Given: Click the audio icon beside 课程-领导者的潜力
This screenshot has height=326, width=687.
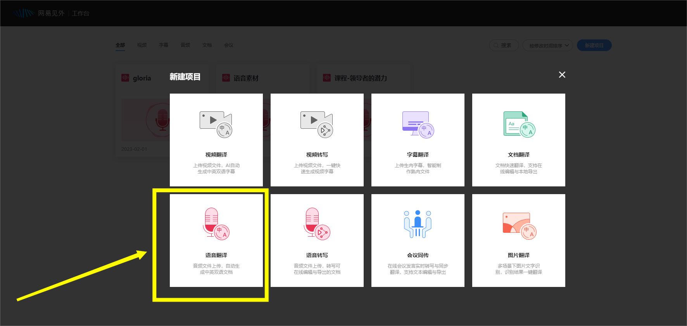Looking at the screenshot, I should (x=327, y=78).
